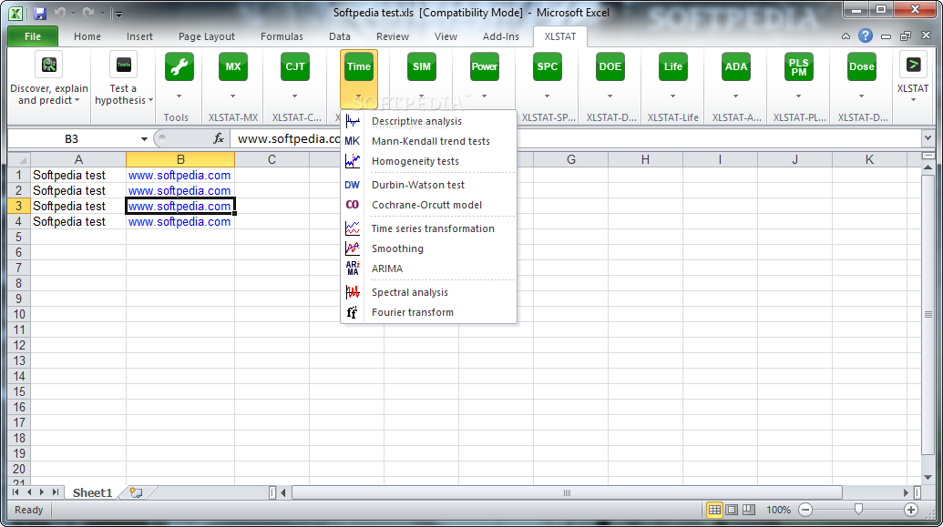Expand the Tools wrench dropdown arrow

tap(179, 96)
